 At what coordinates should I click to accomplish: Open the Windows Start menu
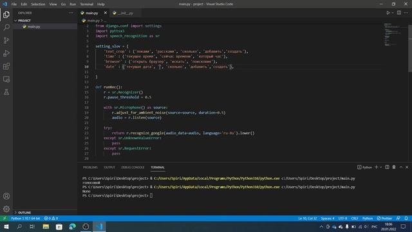(x=6, y=226)
